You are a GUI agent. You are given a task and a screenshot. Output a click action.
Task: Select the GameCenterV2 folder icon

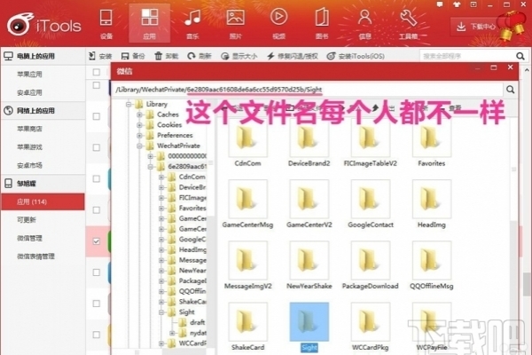click(x=309, y=199)
